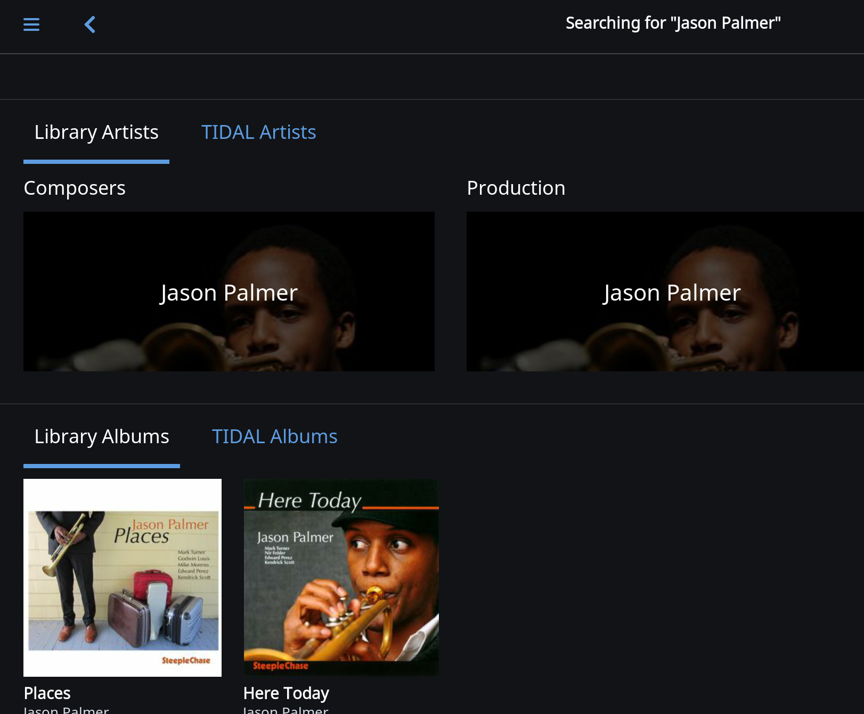Click the Composers section heading

pos(75,188)
